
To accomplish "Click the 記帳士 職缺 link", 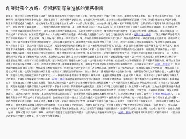I will (124, 113).
